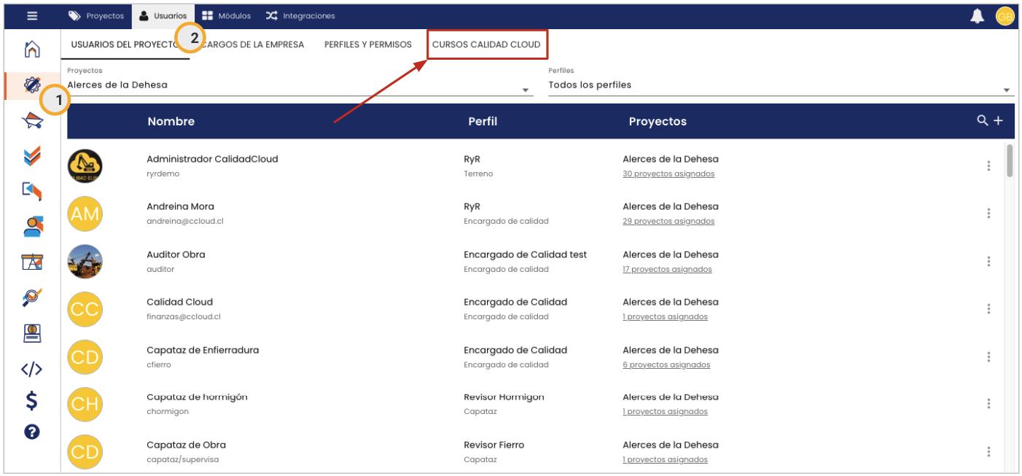The image size is (1022, 476).
Task: Open the hamburger menu icon
Action: tap(32, 15)
